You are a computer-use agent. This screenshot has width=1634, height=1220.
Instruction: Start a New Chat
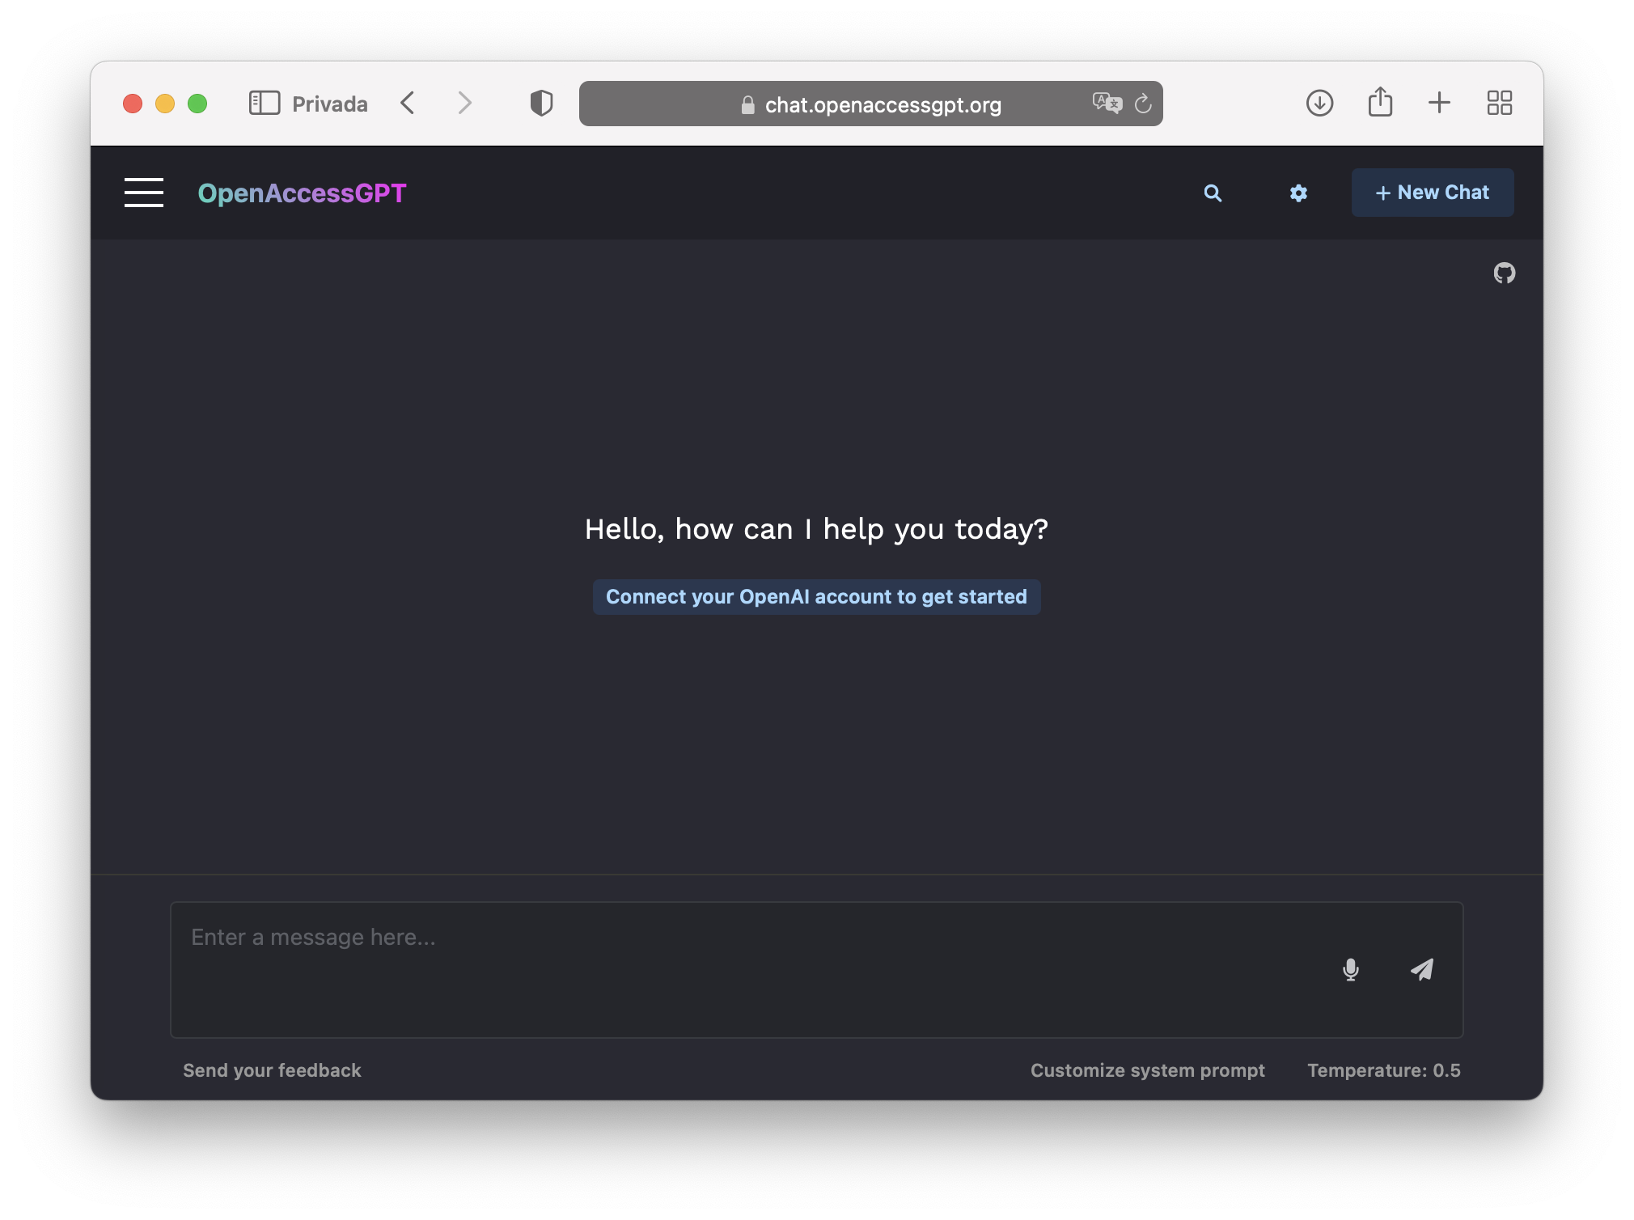[1433, 193]
